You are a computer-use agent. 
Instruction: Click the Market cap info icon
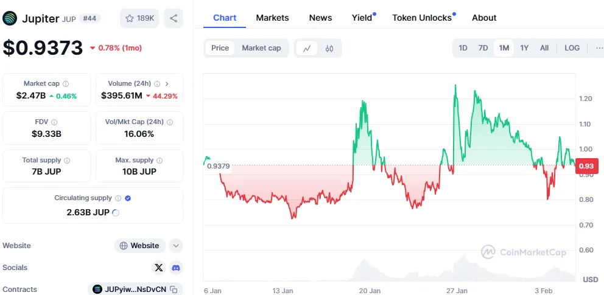[66, 84]
